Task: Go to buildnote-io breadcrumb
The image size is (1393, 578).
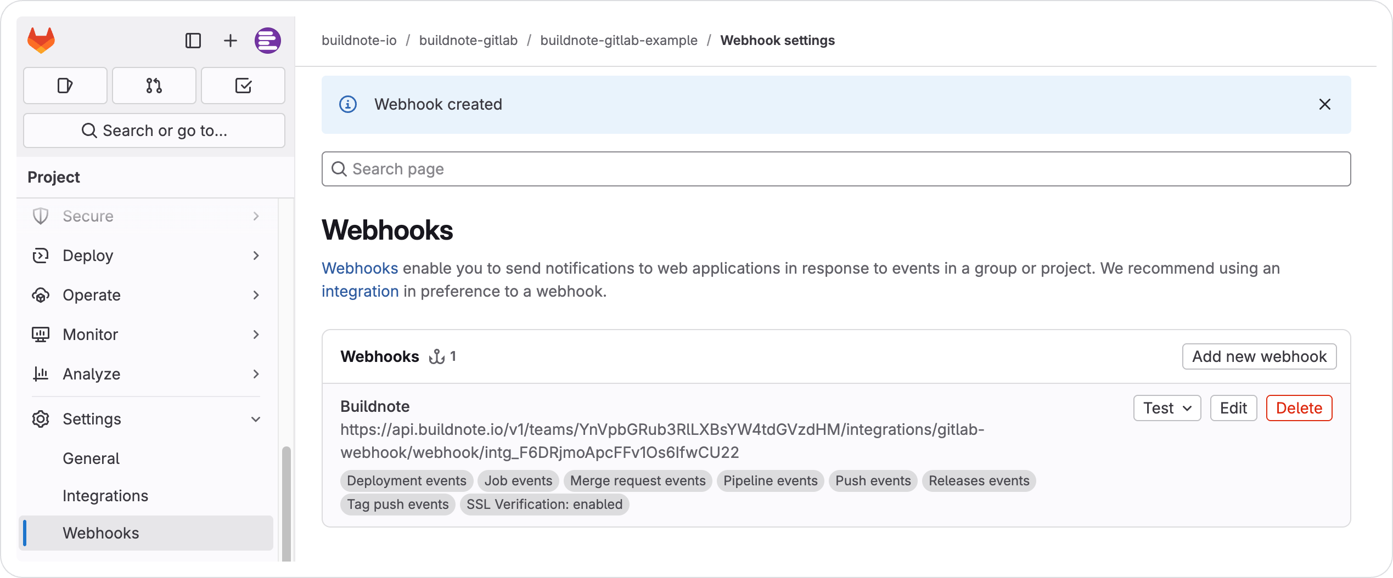Action: pos(359,41)
